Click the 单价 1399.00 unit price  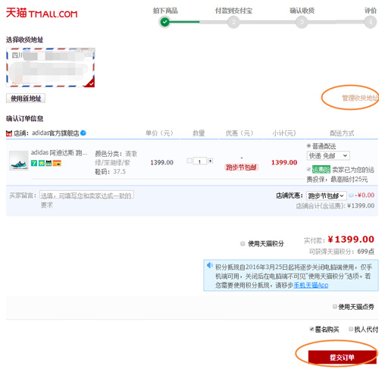point(161,162)
